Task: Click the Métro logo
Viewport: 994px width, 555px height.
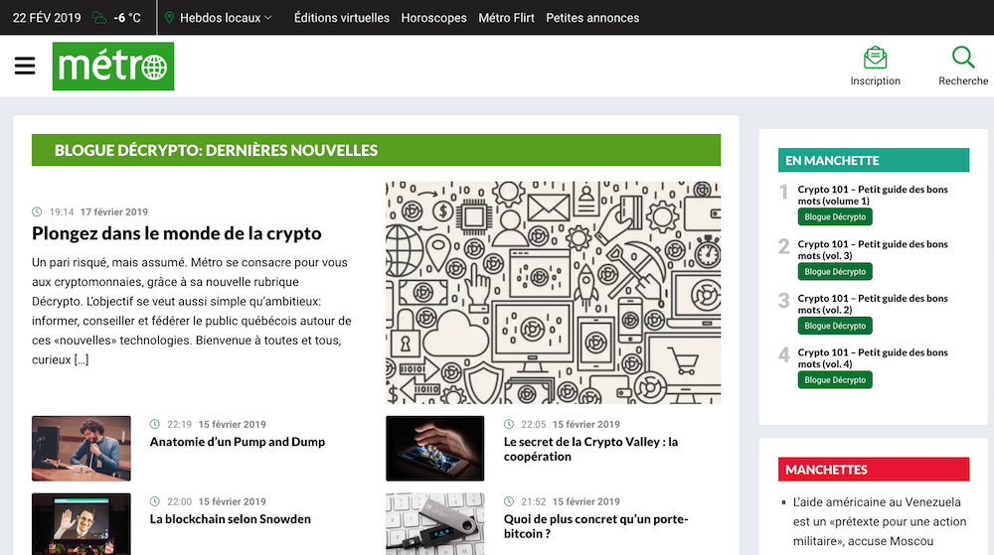Action: pyautogui.click(x=113, y=67)
